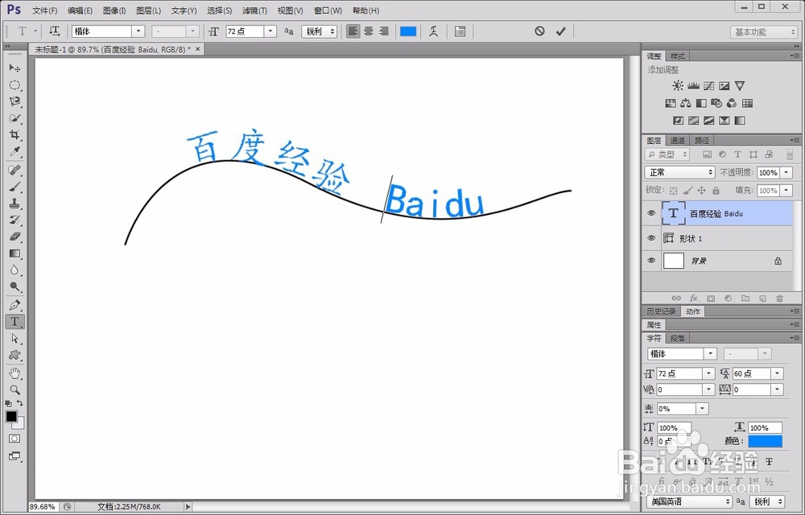Switch to the 通道 tab
This screenshot has height=515, width=805.
pyautogui.click(x=678, y=140)
